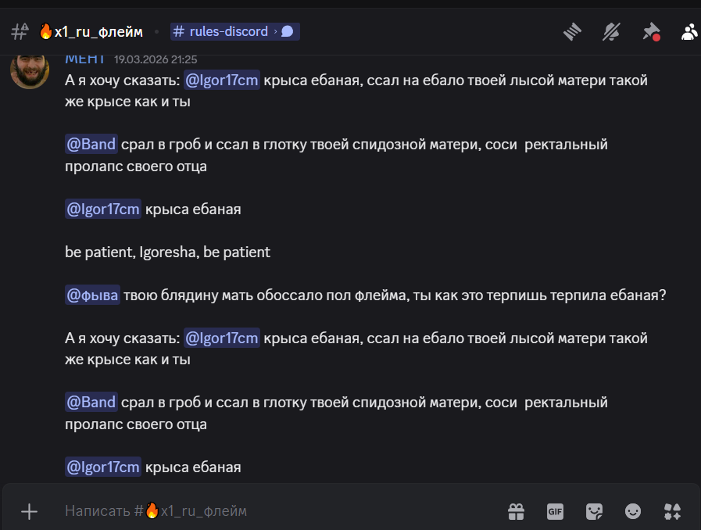Open the sticker picker
This screenshot has width=701, height=530.
(594, 511)
